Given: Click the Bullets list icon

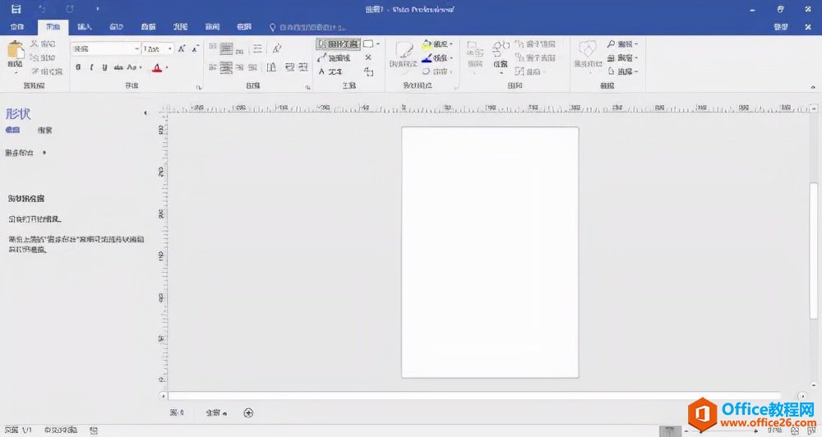Looking at the screenshot, I should [x=257, y=48].
